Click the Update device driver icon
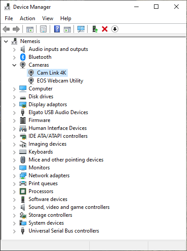Image resolution: width=187 pixels, height=251 pixels. (x=95, y=29)
